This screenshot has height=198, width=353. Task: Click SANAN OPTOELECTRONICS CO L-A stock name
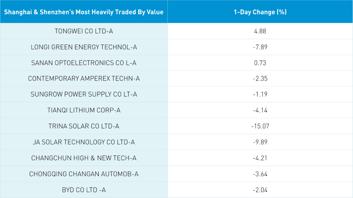(84, 63)
